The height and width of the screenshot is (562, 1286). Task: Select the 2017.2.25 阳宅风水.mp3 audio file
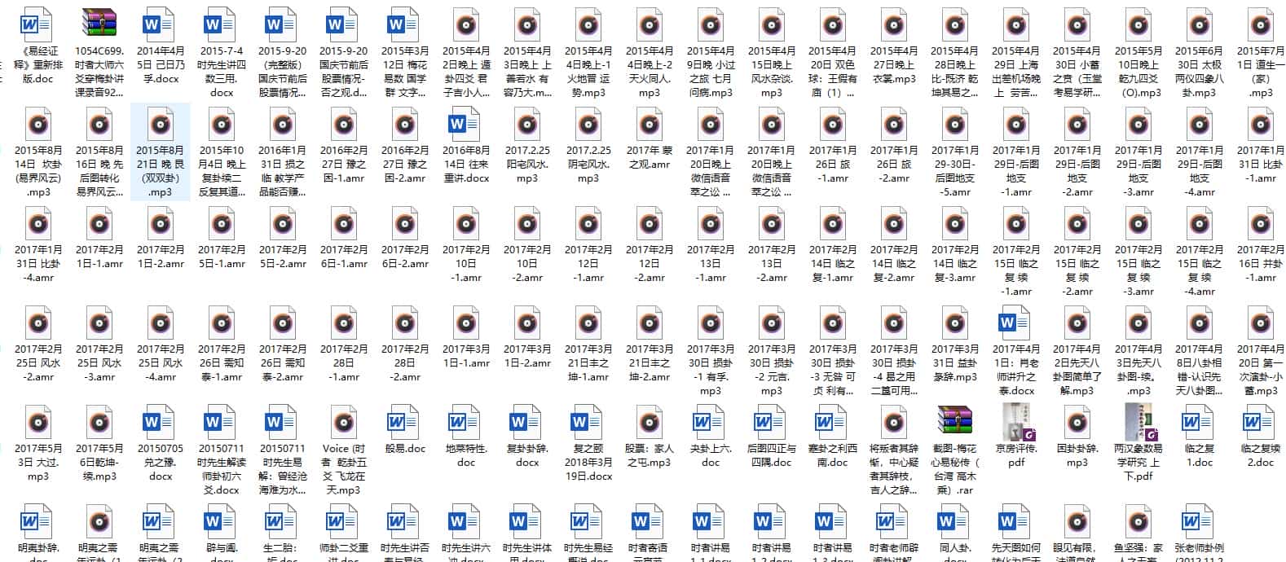point(527,125)
